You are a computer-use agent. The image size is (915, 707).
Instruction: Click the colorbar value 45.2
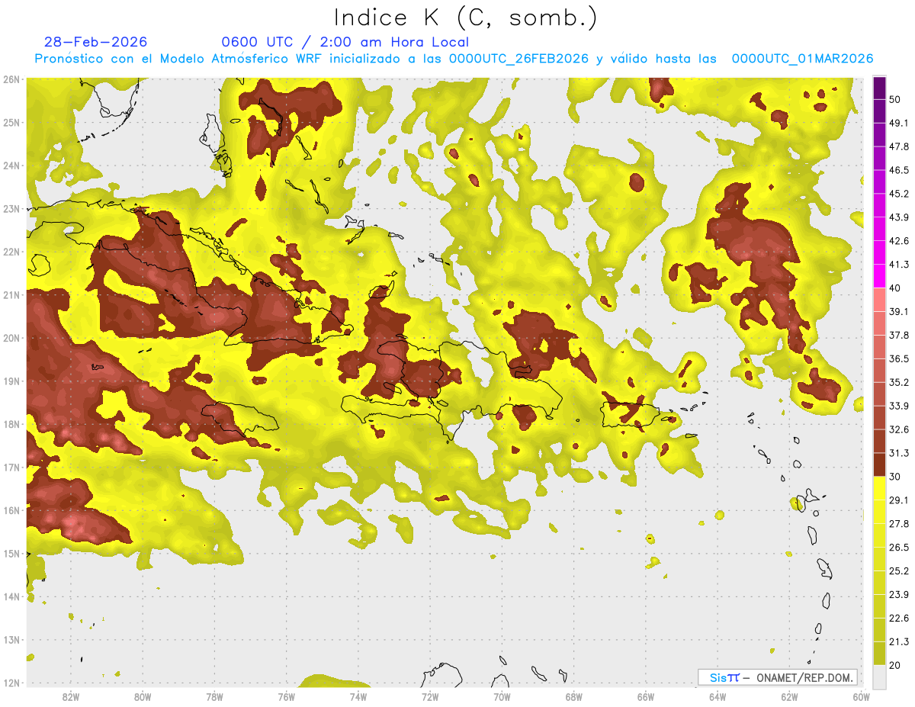(899, 194)
